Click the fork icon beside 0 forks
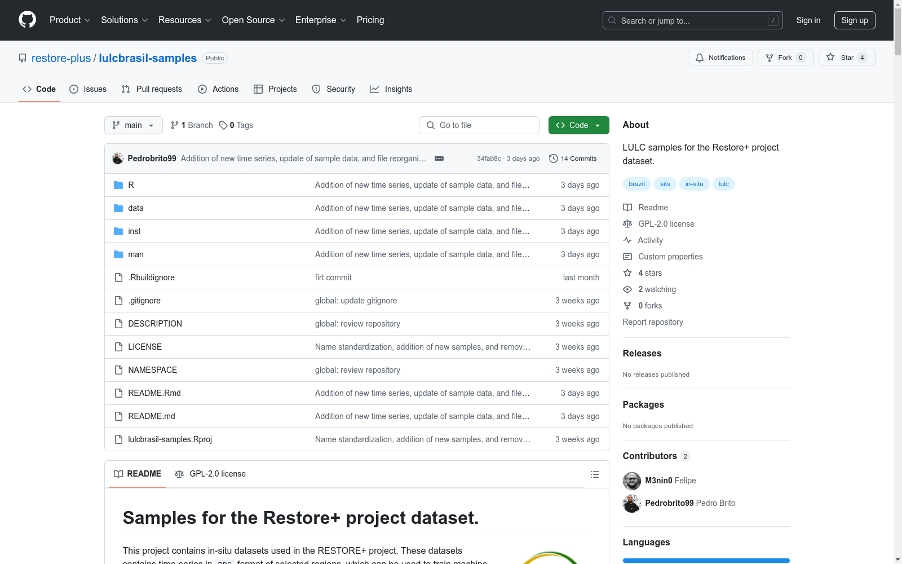 pyautogui.click(x=627, y=306)
